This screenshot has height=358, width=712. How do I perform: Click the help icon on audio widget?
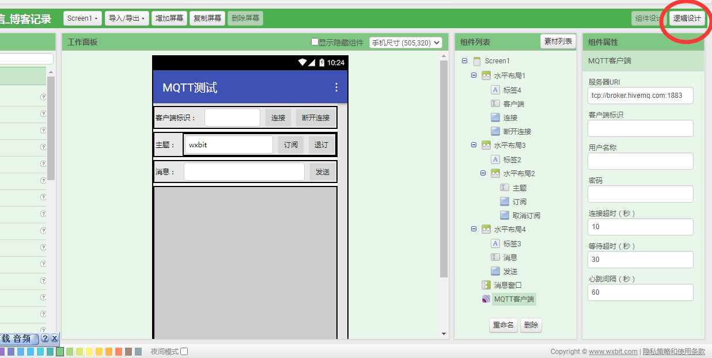[x=44, y=338]
